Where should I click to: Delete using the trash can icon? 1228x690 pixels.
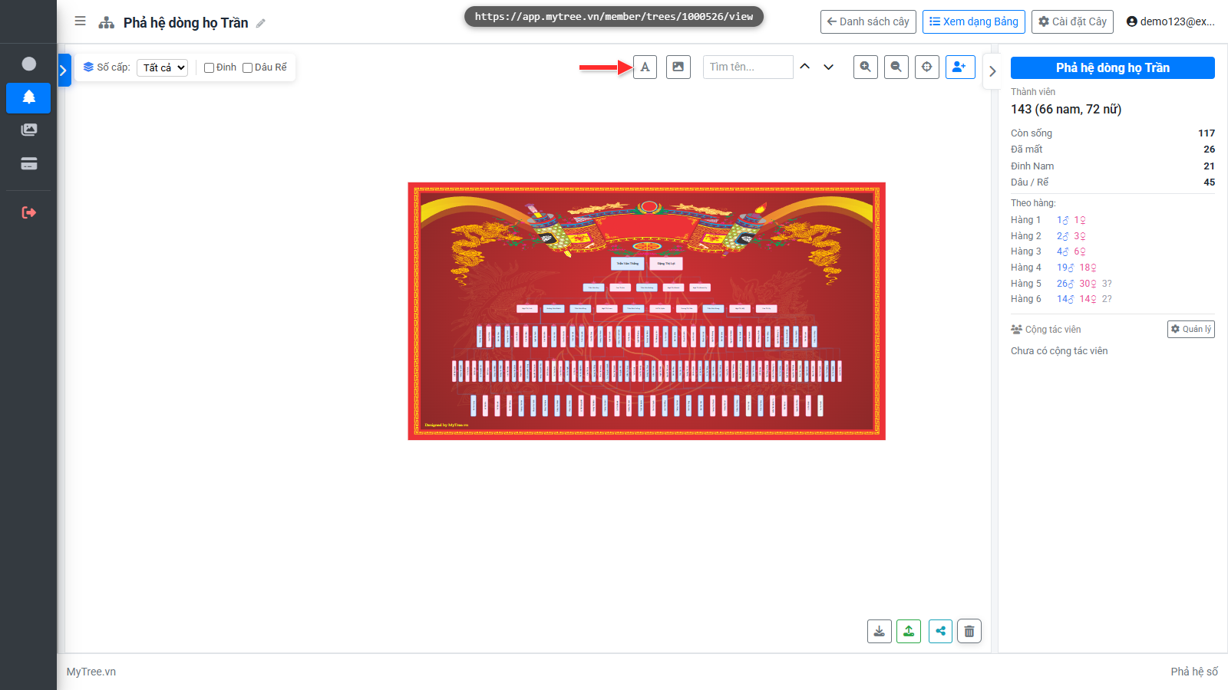click(x=969, y=631)
